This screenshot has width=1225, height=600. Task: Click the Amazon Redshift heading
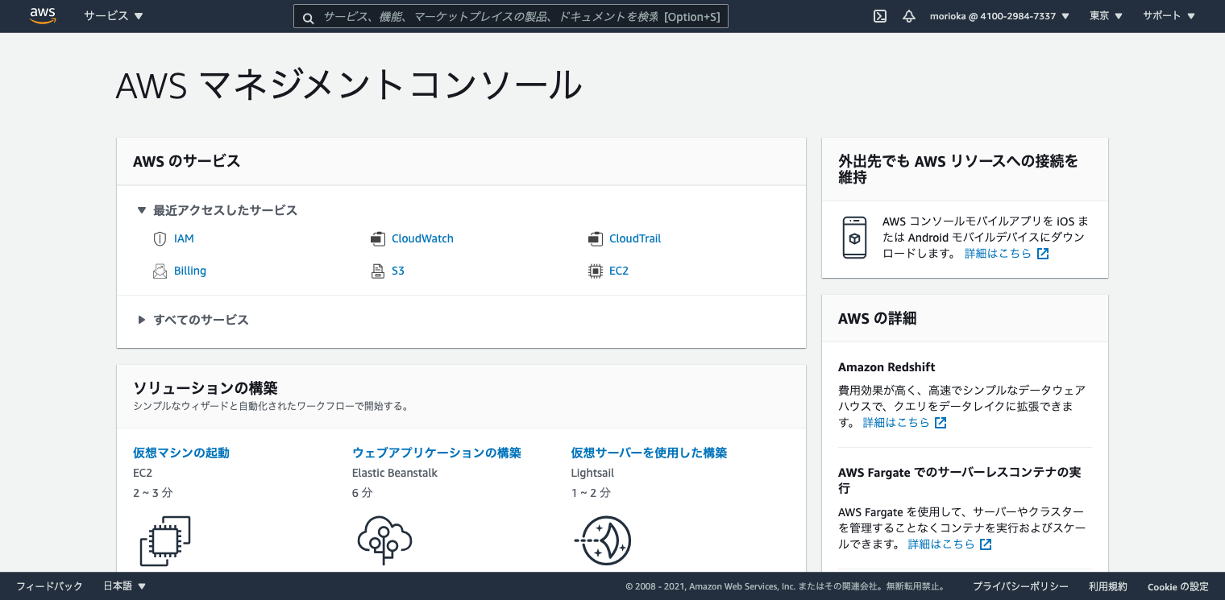coord(887,367)
